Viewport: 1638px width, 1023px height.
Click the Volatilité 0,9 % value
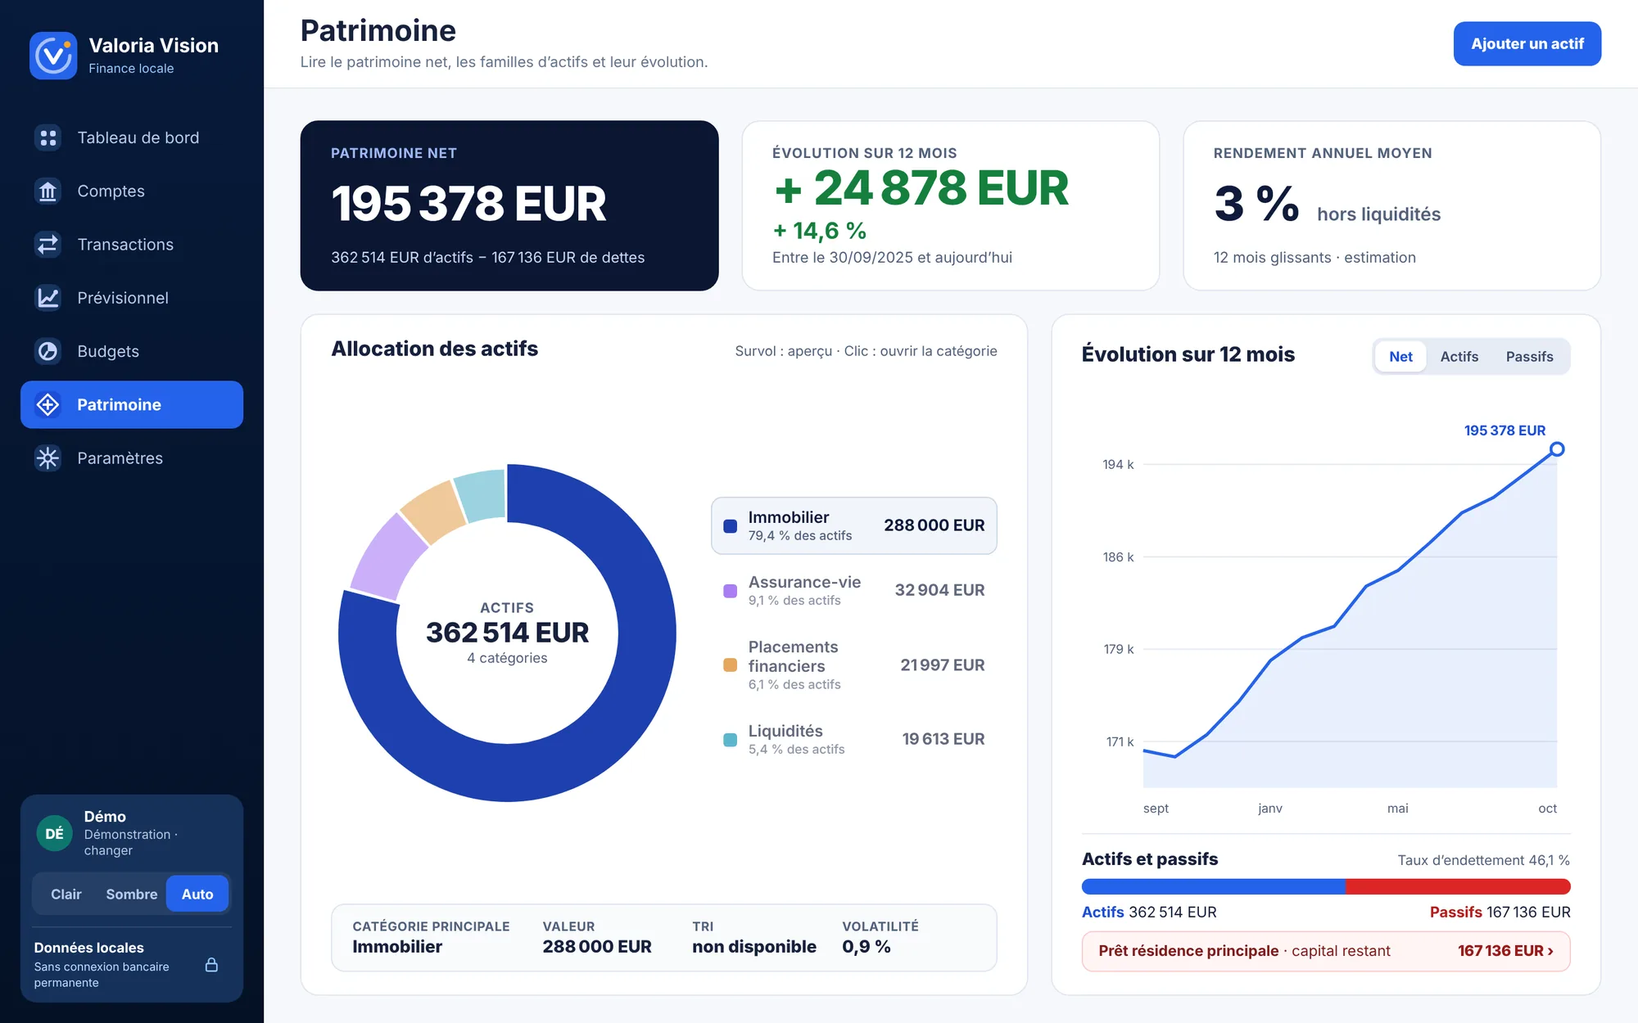pyautogui.click(x=867, y=947)
